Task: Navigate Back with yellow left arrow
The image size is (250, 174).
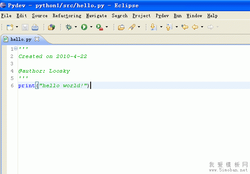Action: tap(195, 27)
